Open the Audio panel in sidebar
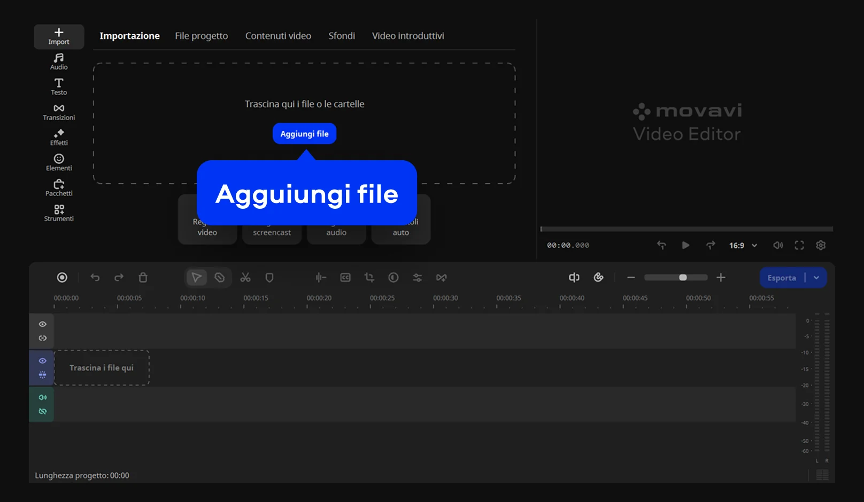Viewport: 864px width, 502px height. 59,61
